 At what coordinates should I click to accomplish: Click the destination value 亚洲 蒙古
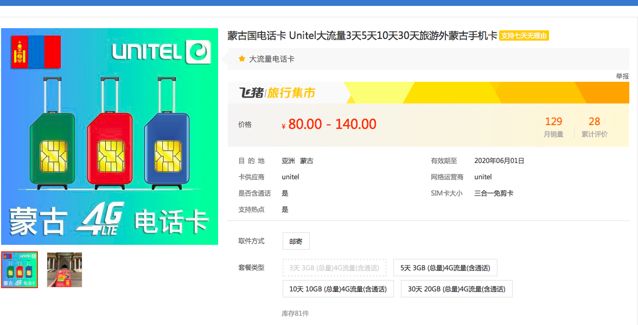pos(297,161)
